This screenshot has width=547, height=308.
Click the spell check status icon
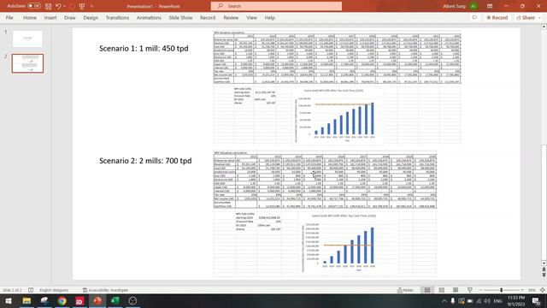pos(31,290)
